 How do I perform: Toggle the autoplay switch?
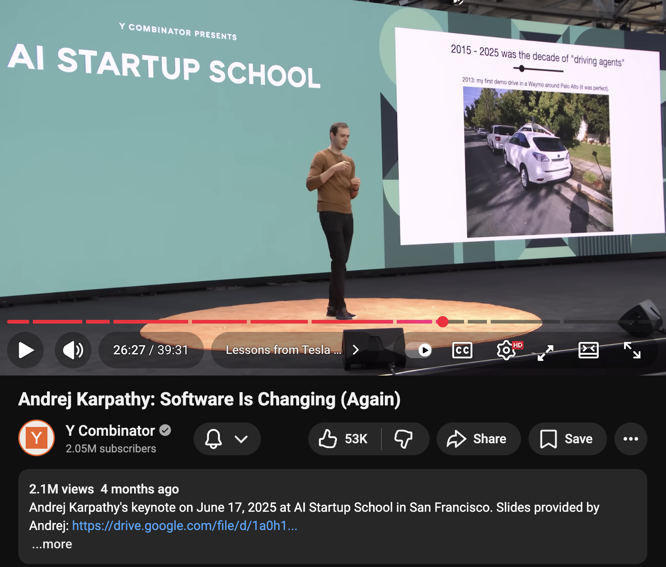coord(419,350)
